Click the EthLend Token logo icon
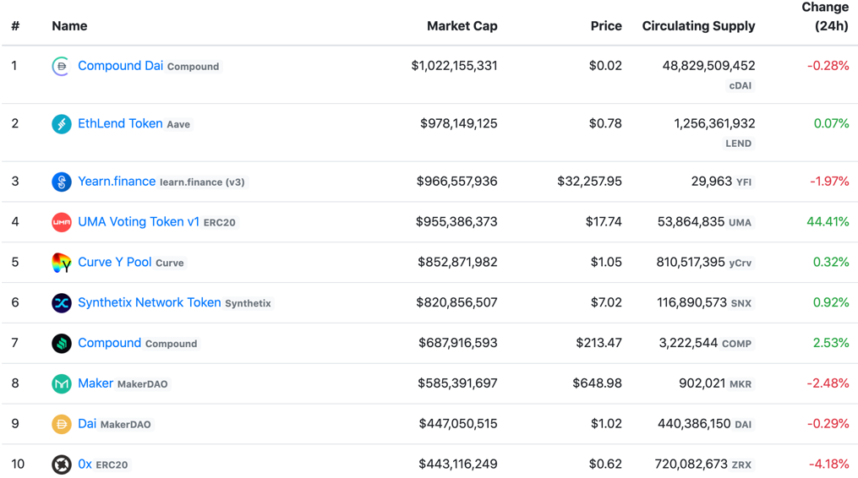 pyautogui.click(x=61, y=124)
